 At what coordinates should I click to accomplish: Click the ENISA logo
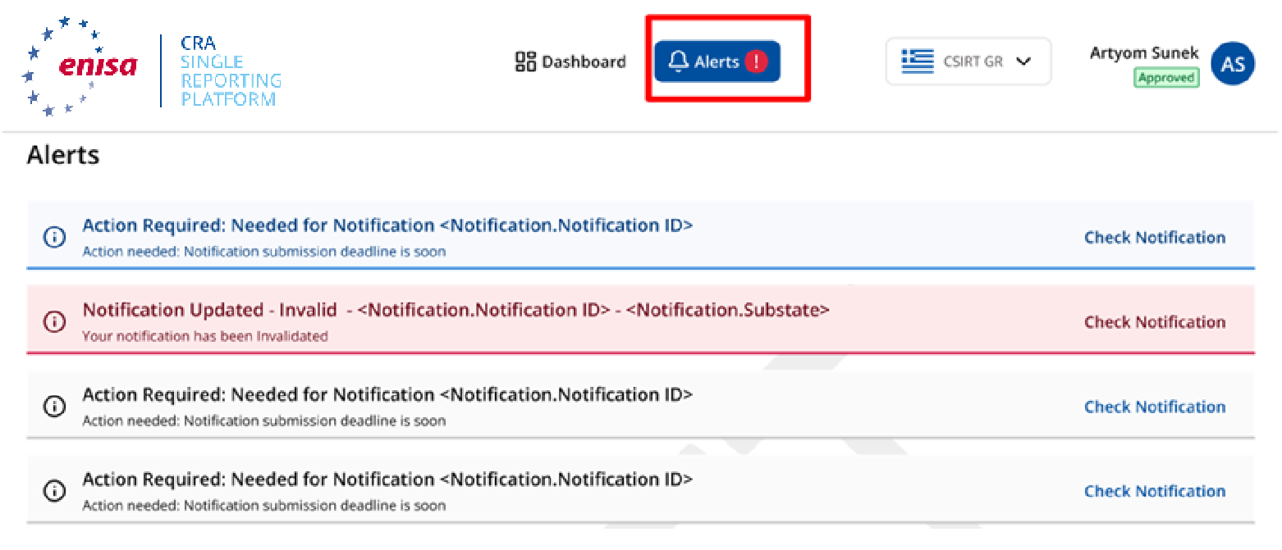click(80, 67)
